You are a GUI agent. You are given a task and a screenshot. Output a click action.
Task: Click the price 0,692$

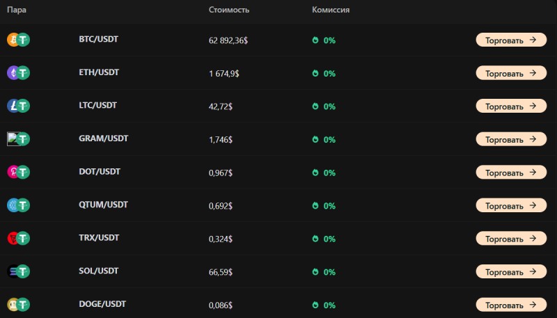tap(221, 206)
